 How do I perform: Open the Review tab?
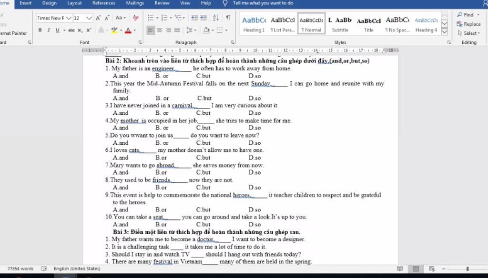pyautogui.click(x=162, y=3)
